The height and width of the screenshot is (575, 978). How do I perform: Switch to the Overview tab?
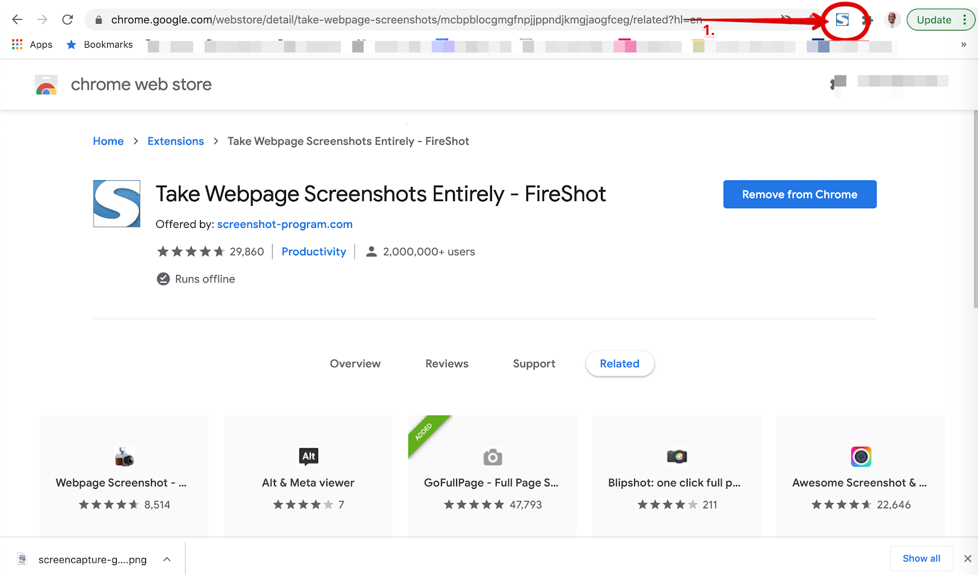click(x=355, y=364)
